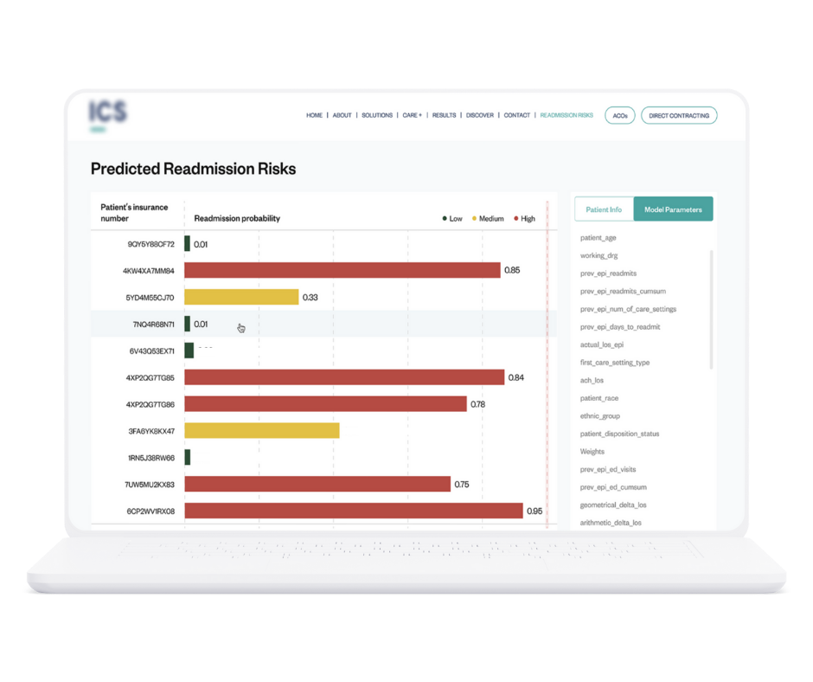Open the HOME navigation item
Image resolution: width=813 pixels, height=682 pixels.
coord(314,115)
